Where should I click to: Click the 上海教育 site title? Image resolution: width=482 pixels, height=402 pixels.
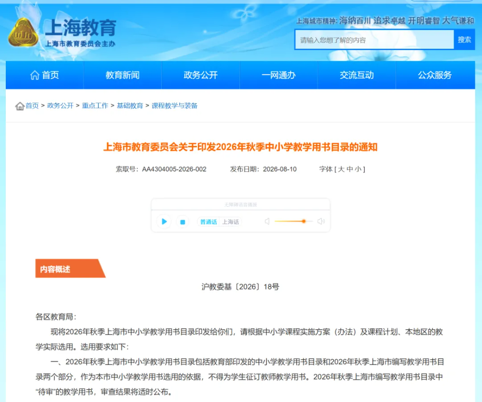pos(80,27)
